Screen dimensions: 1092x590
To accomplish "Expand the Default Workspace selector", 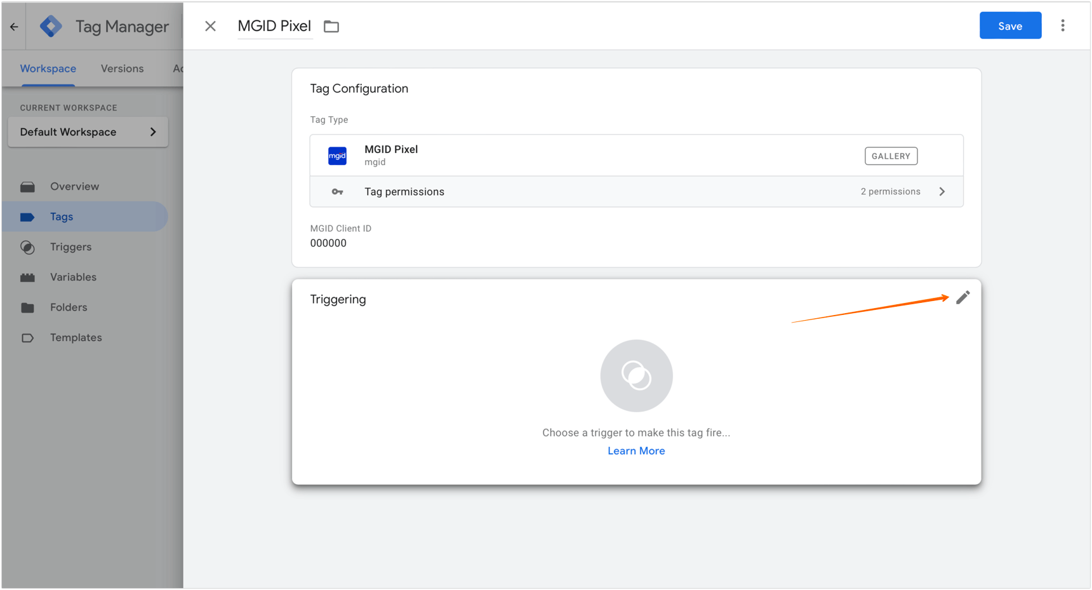I will coord(152,132).
